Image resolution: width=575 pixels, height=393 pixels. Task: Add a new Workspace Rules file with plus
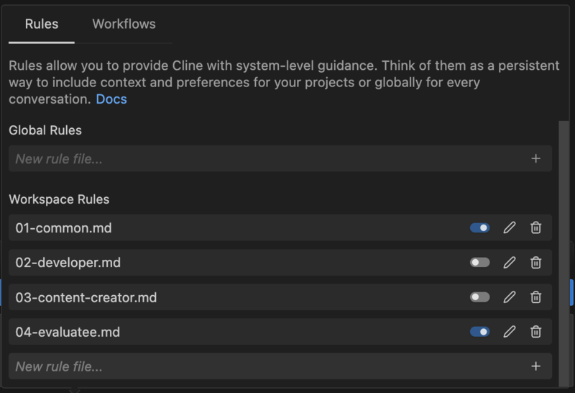(x=535, y=366)
